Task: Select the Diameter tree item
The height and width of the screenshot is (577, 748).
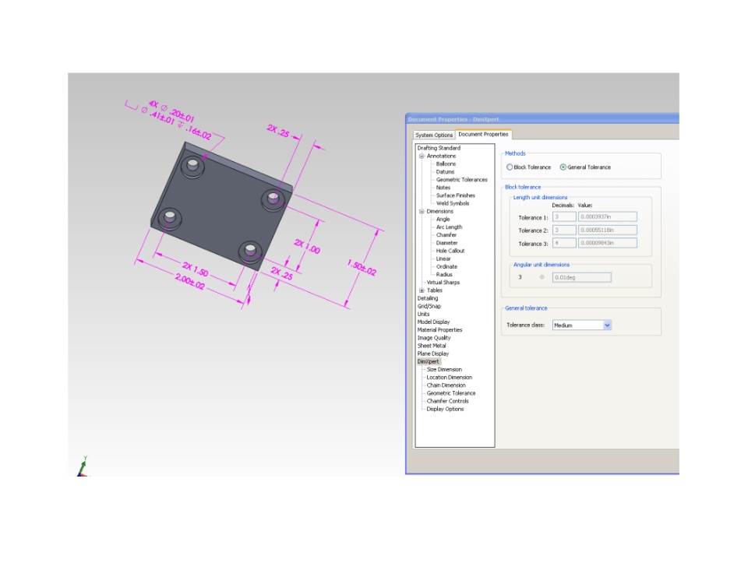Action: [447, 243]
